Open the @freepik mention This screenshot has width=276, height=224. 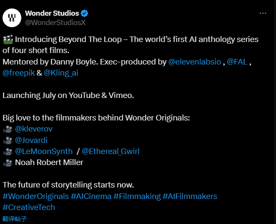pos(19,73)
